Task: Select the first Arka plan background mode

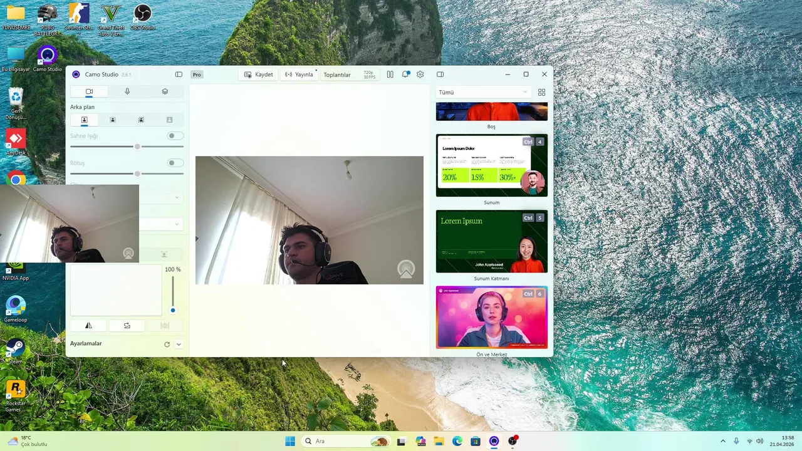Action: [x=84, y=120]
